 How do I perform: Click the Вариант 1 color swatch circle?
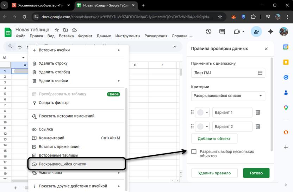point(200,112)
